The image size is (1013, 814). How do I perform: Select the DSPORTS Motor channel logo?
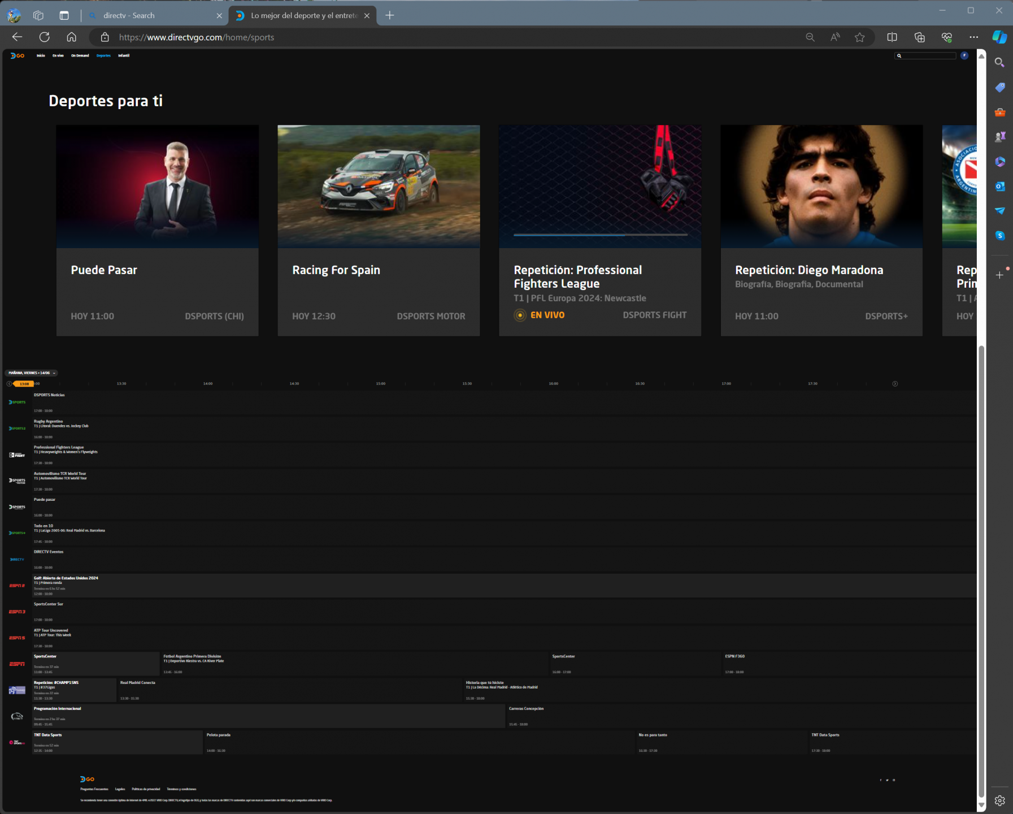[17, 481]
